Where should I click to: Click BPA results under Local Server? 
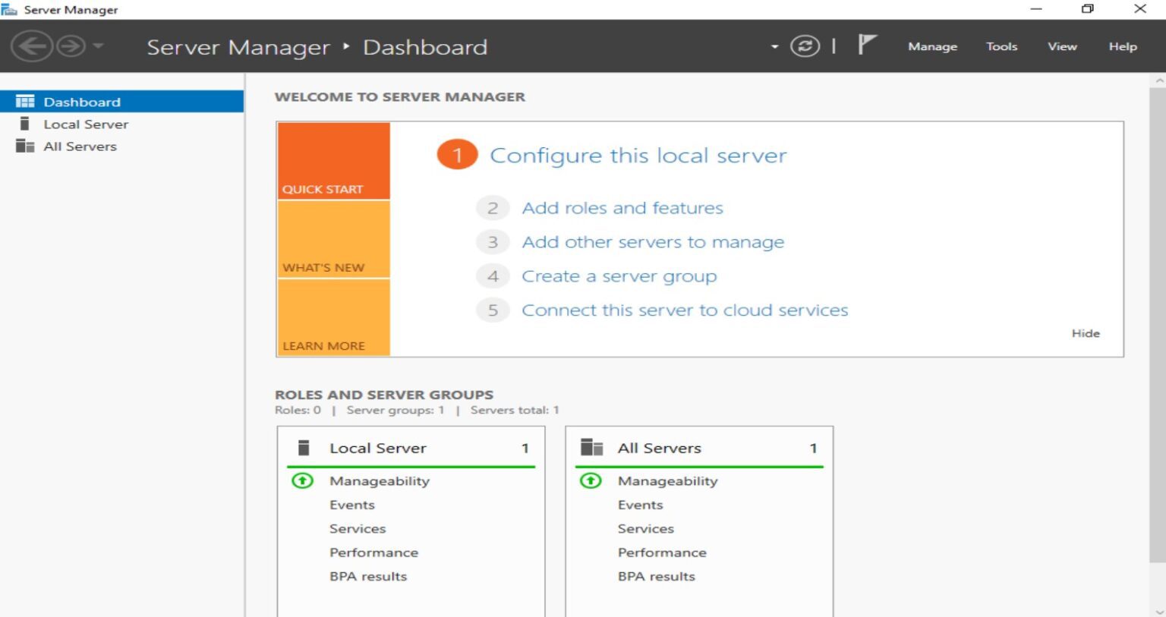pyautogui.click(x=367, y=576)
